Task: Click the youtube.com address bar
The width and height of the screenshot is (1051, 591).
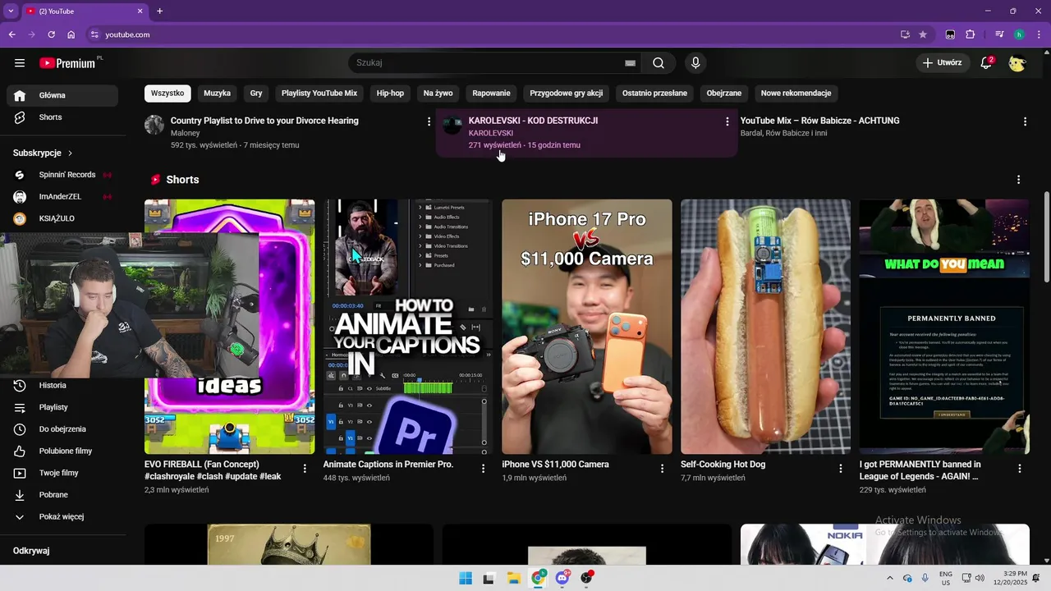Action: pos(493,34)
